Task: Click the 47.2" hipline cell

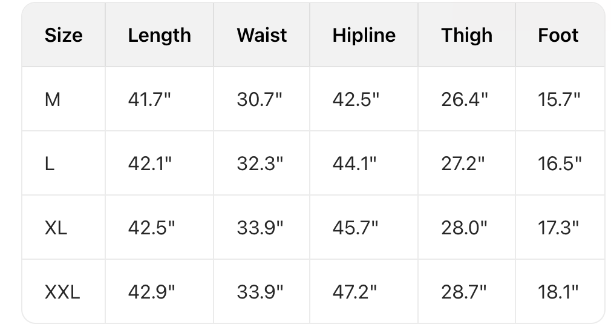Action: point(355,292)
